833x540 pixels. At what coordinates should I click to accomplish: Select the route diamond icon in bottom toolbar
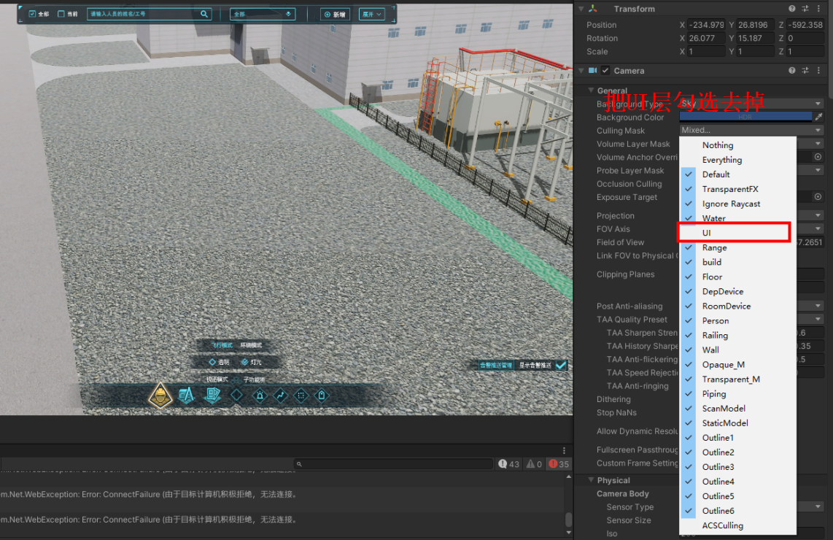coord(282,396)
